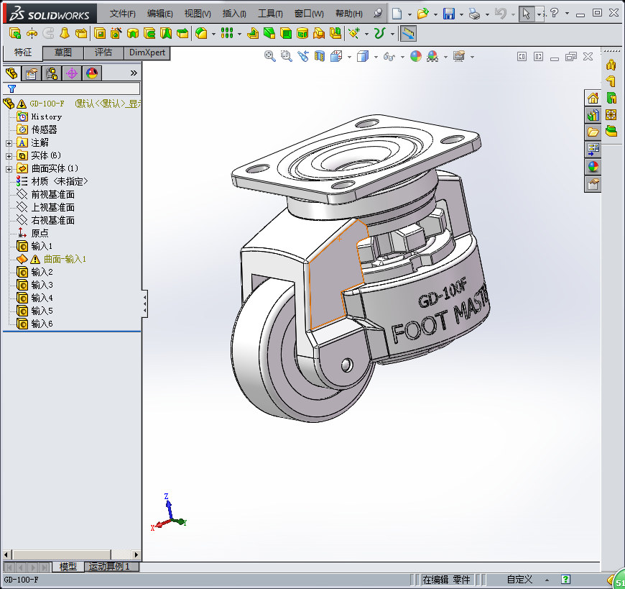Select the Fillet tool icon
625x589 pixels.
pos(201,34)
